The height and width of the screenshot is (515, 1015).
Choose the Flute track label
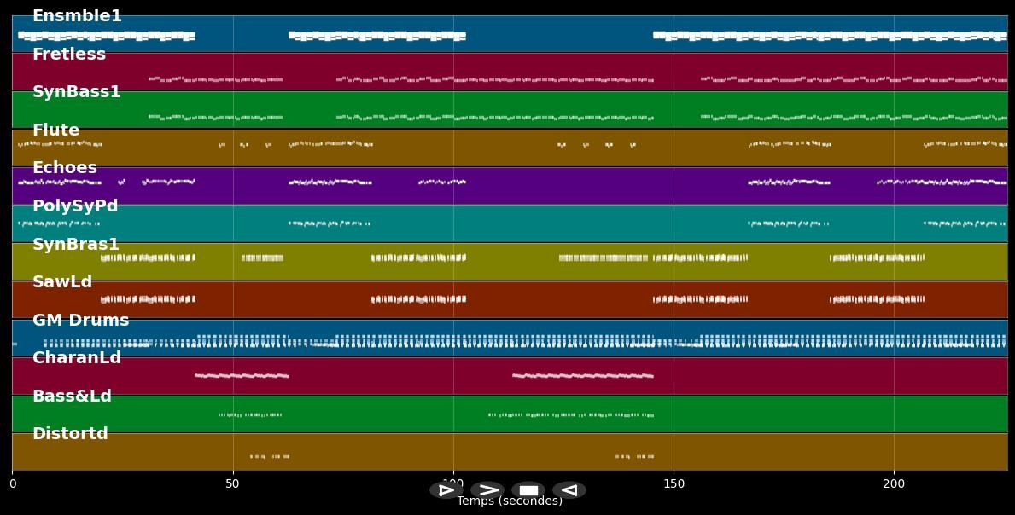(55, 130)
